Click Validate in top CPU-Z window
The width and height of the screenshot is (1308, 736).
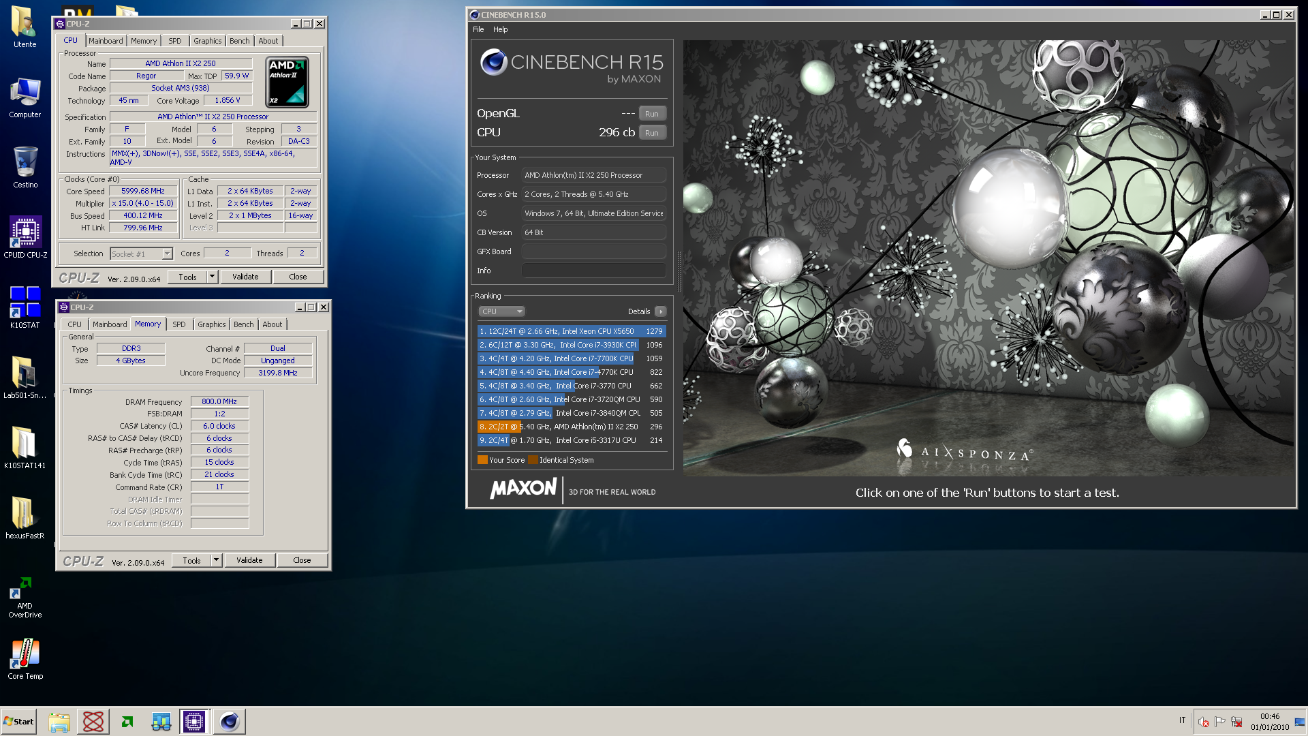pos(245,277)
